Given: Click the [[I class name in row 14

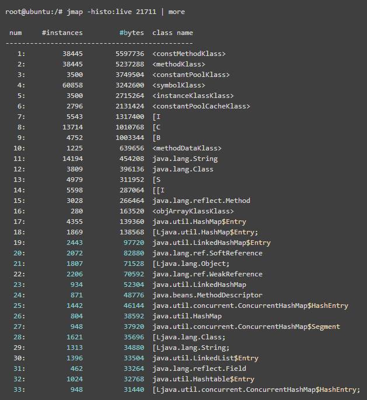Looking at the screenshot, I should pos(159,190).
